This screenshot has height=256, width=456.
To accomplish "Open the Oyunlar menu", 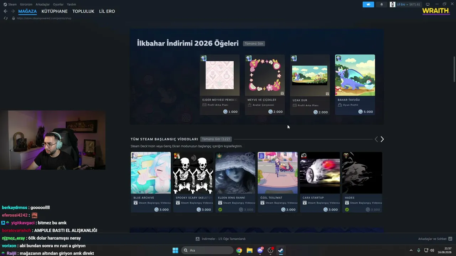I will point(58,4).
